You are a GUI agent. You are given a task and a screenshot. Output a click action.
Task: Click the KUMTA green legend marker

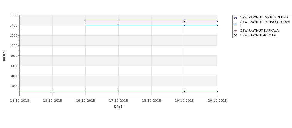pos(235,35)
